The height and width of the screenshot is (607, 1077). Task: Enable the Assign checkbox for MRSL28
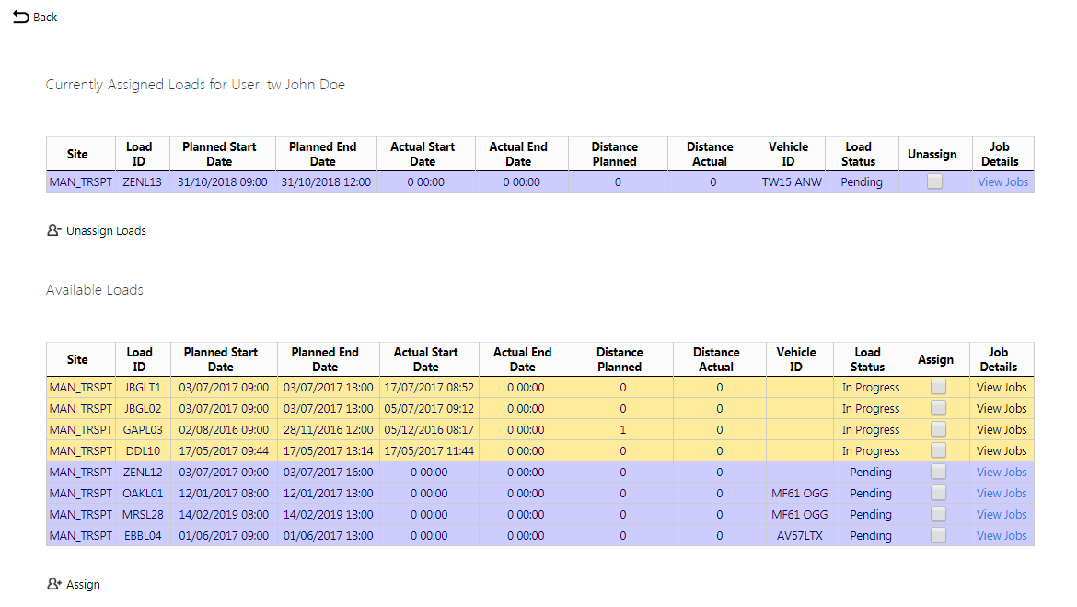click(938, 514)
